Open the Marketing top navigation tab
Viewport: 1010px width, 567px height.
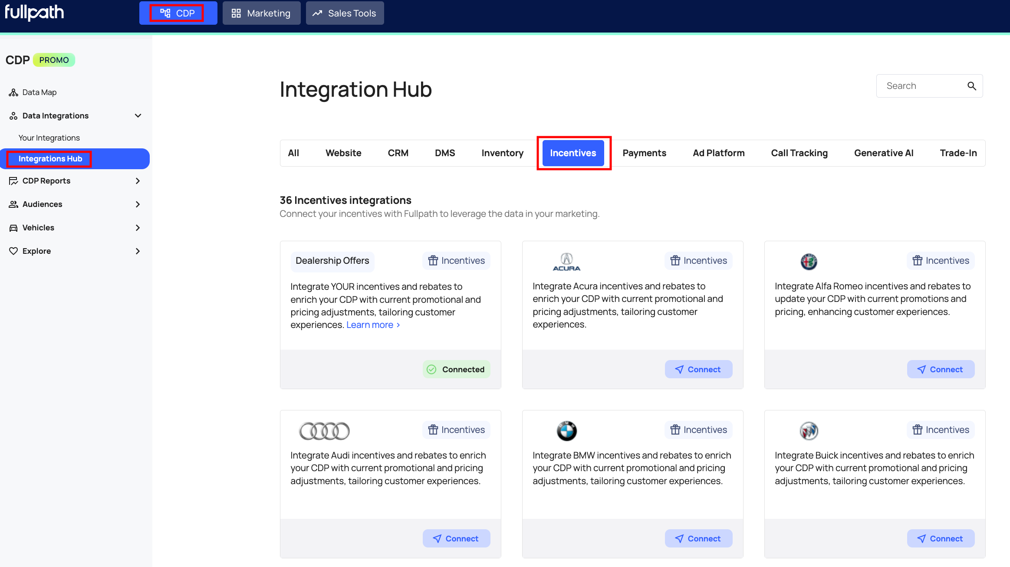click(261, 13)
